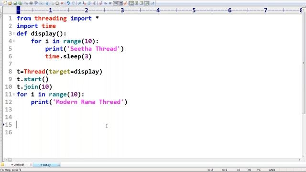This screenshot has width=306, height=172.
Task: Click the Redo toolbar icon
Action: 73,3
